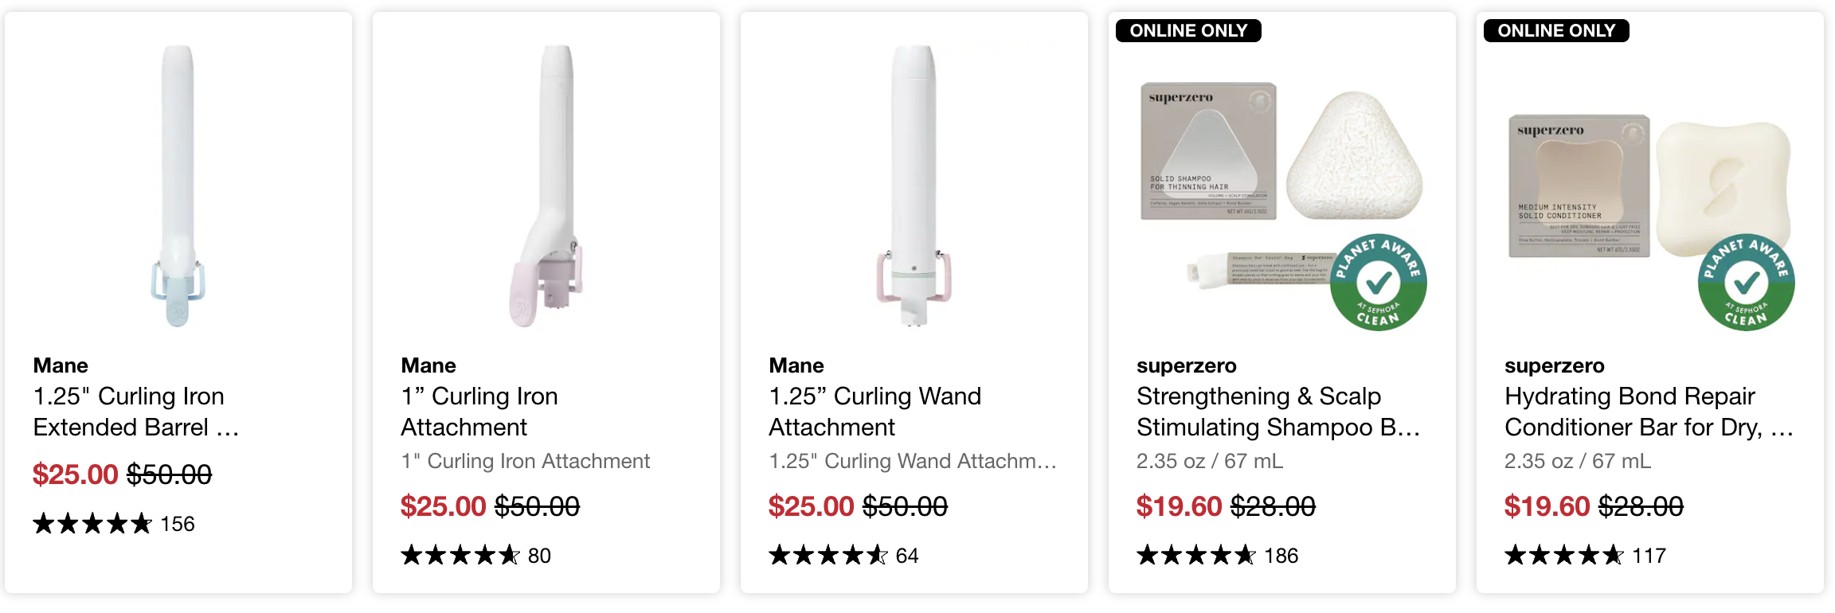Click superzero brand name on shampoo card
Screen dimensions: 1835x613
coord(1187,365)
